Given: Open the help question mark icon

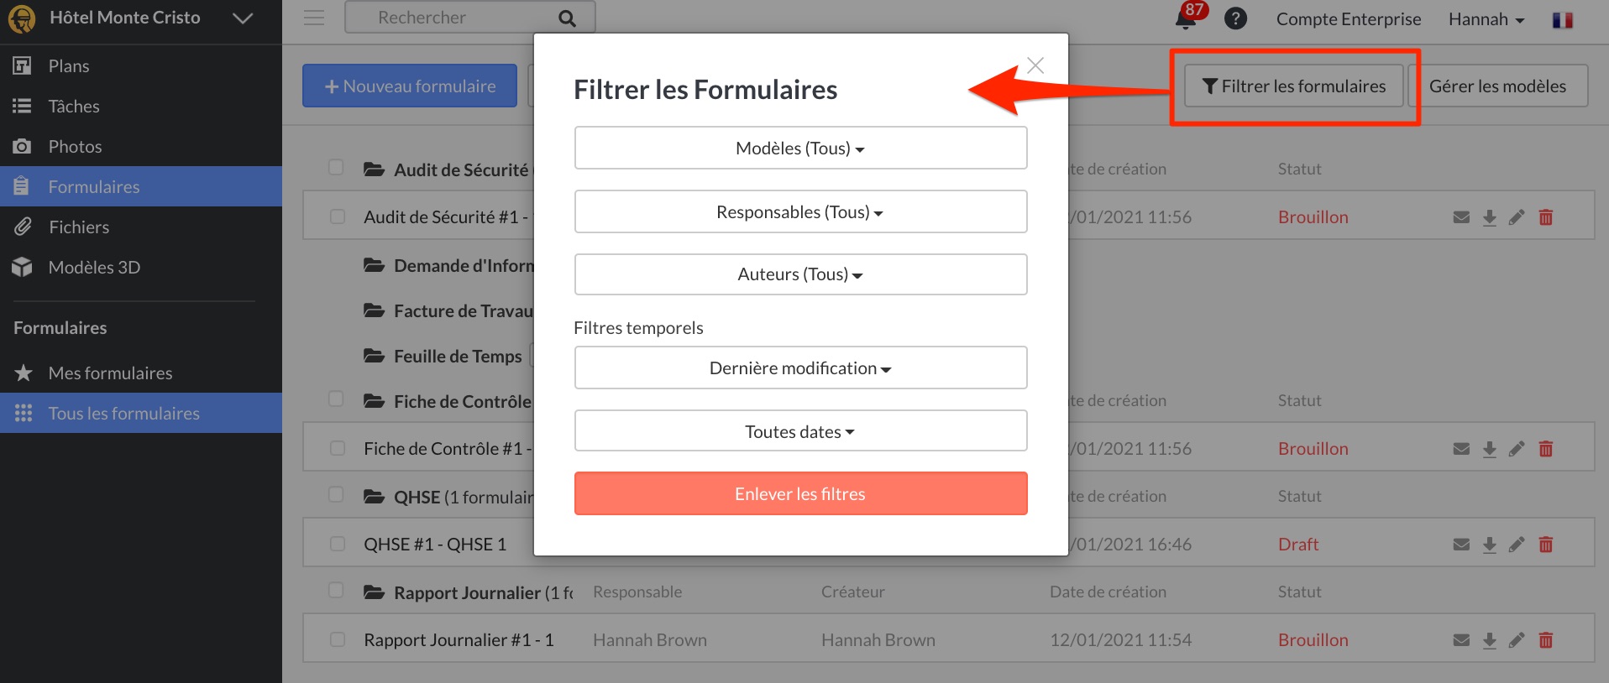Looking at the screenshot, I should pos(1235,18).
